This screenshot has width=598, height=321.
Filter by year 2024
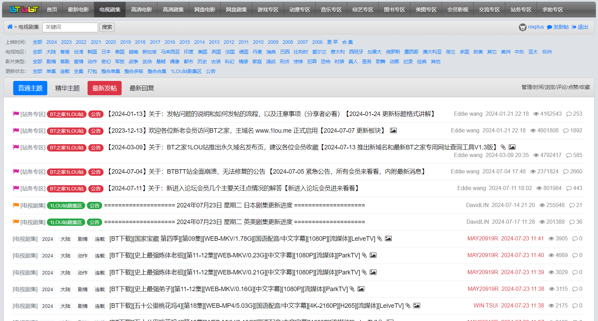pos(51,42)
